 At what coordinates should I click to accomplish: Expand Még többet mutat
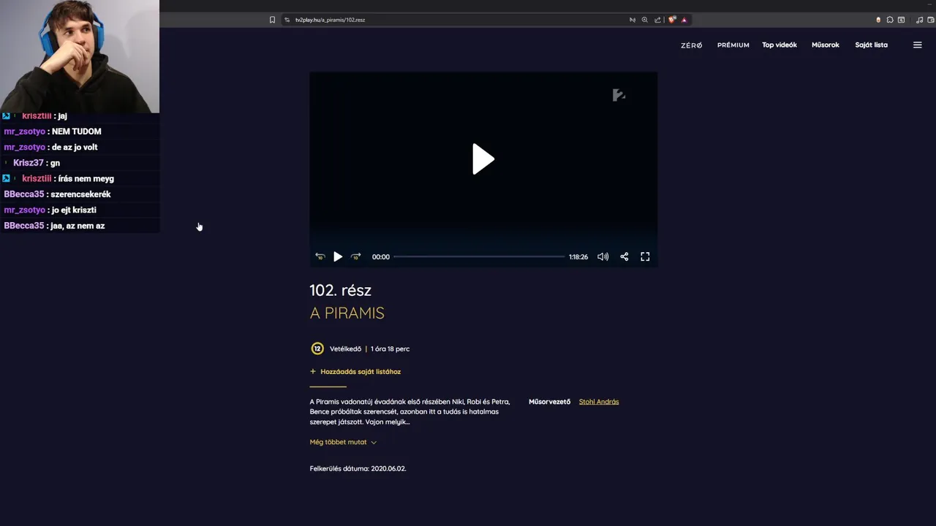tap(343, 442)
